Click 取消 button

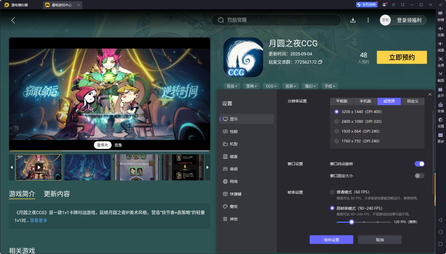point(380,240)
